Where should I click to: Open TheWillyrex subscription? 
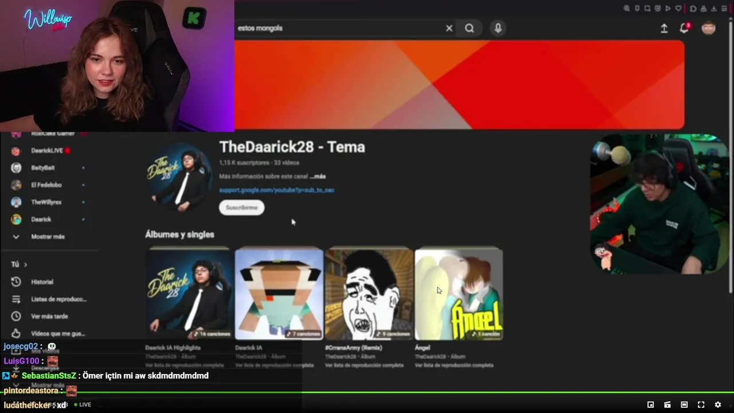coord(49,202)
